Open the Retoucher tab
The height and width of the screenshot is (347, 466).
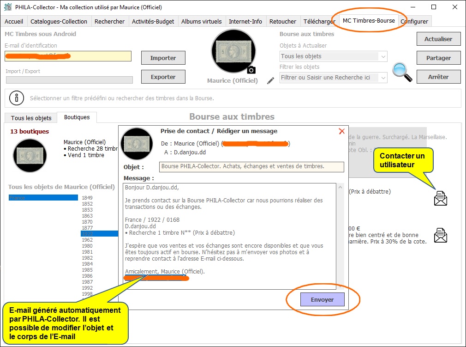click(283, 21)
